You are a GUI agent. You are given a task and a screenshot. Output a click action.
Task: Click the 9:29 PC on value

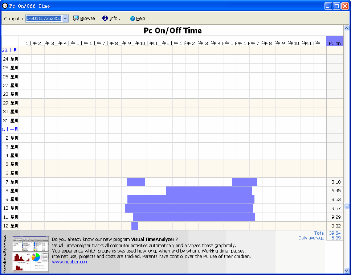[336, 217]
